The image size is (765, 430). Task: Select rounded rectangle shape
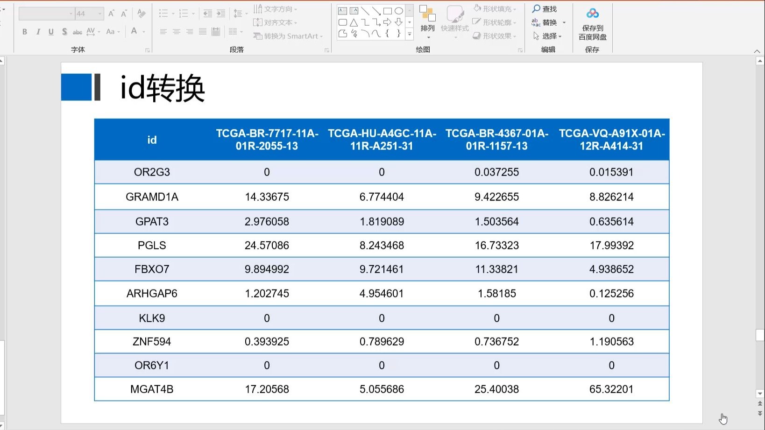coord(342,22)
